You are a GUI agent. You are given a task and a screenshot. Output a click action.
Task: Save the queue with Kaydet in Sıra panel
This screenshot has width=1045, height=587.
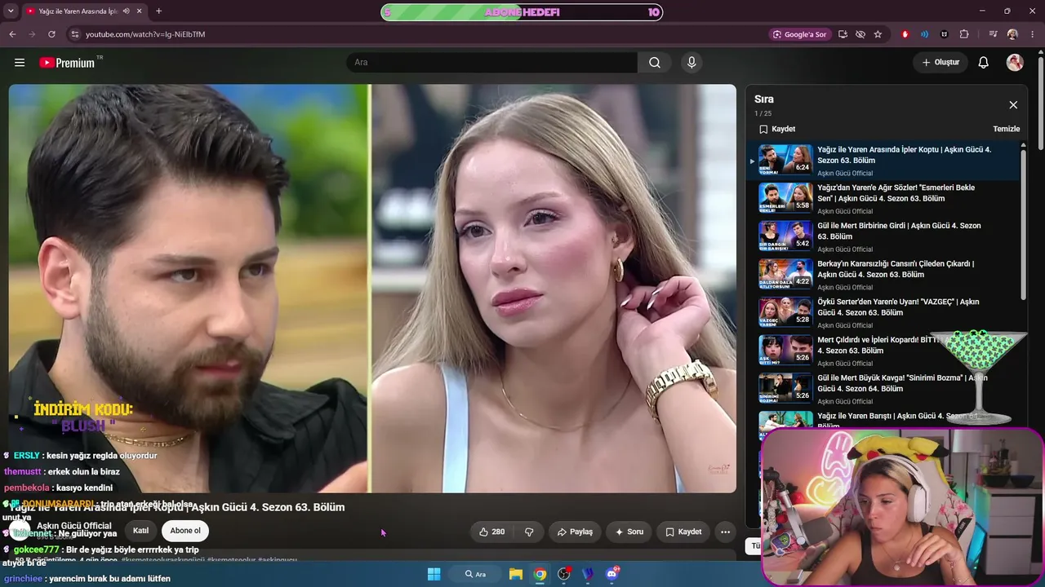pyautogui.click(x=777, y=129)
